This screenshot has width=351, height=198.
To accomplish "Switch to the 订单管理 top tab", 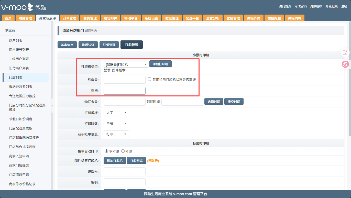I will 70,18.
